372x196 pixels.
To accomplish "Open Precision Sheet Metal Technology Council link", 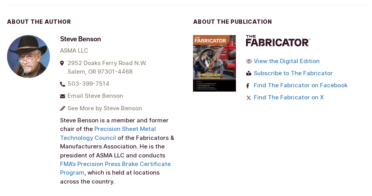I will 108,133.
